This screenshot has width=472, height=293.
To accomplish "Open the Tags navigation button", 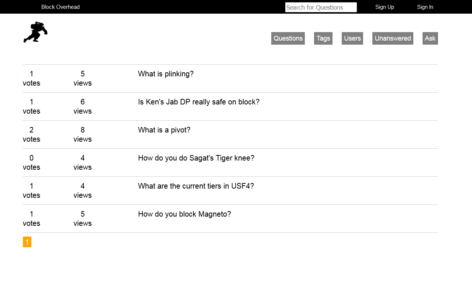I will [x=323, y=38].
